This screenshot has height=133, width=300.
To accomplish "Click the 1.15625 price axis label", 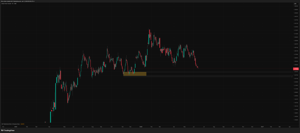I will [x=296, y=120].
